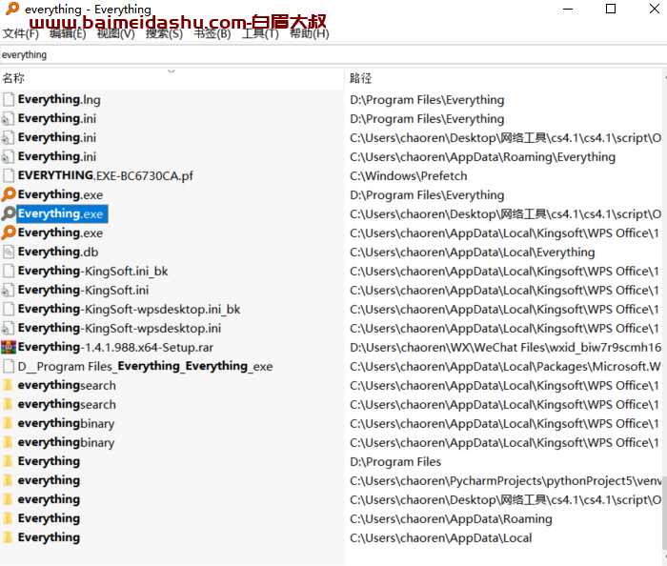Open the 搜索(S) menu

click(164, 33)
